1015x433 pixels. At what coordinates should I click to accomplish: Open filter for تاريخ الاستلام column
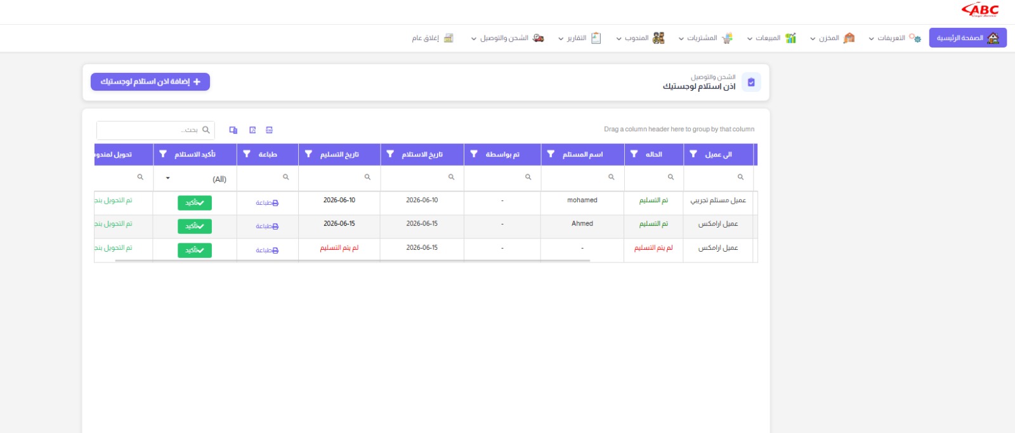tap(390, 154)
